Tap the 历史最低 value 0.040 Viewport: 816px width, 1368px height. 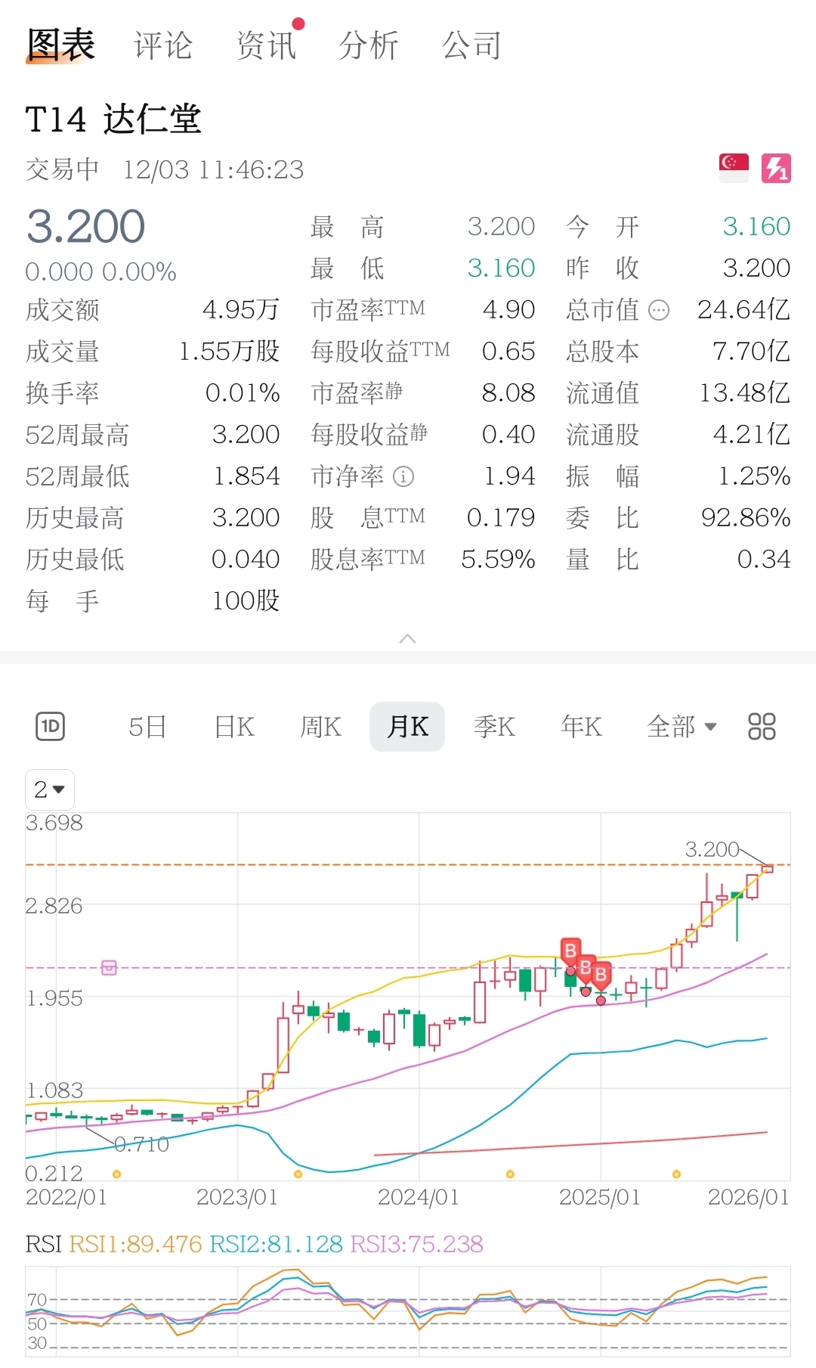[x=246, y=560]
